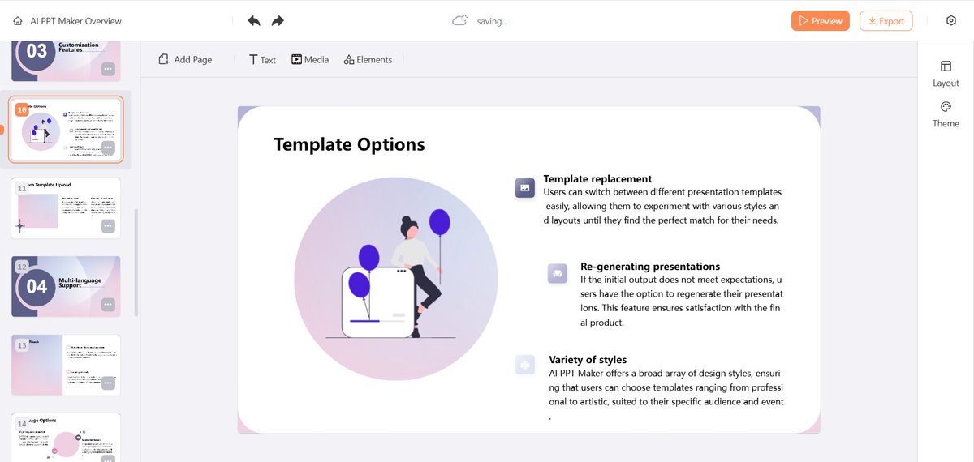Viewport: 974px width, 462px height.
Task: Undo the last action
Action: (x=254, y=21)
